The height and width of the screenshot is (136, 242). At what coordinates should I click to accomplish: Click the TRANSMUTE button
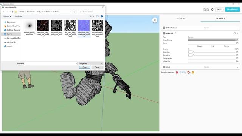pos(233,9)
